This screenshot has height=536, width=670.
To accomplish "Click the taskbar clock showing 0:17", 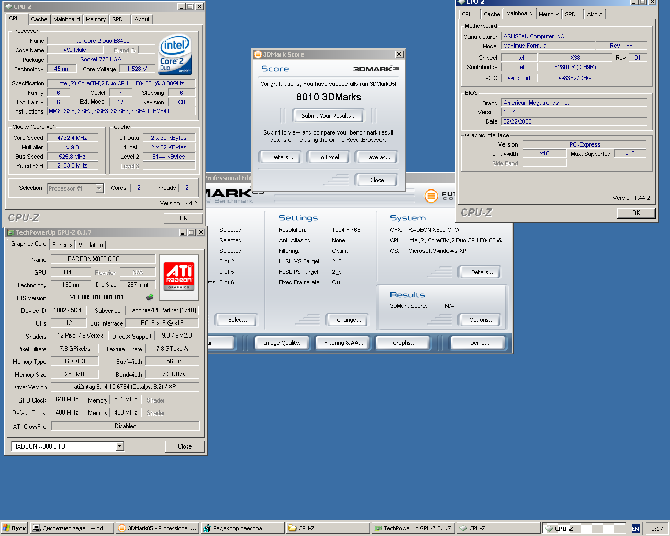I will (657, 529).
